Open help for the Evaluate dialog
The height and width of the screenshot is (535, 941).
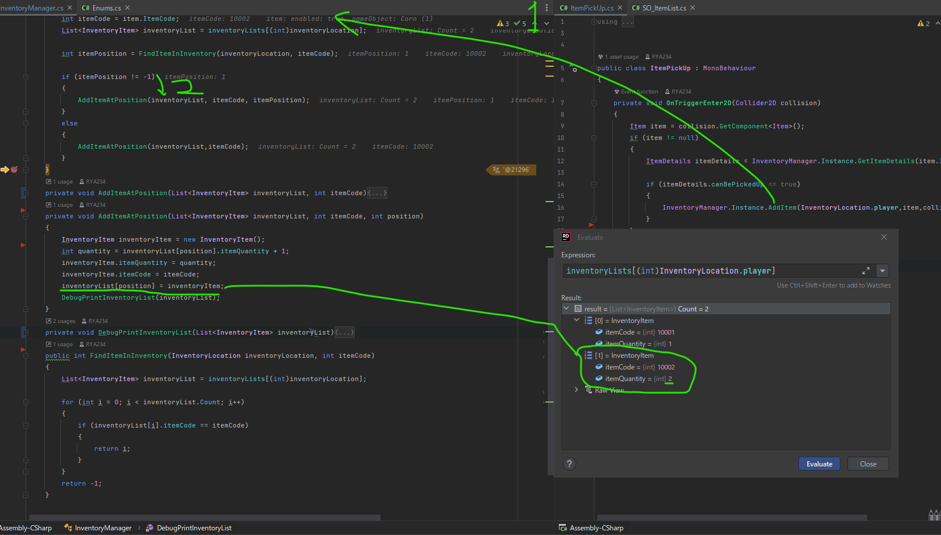click(x=569, y=464)
